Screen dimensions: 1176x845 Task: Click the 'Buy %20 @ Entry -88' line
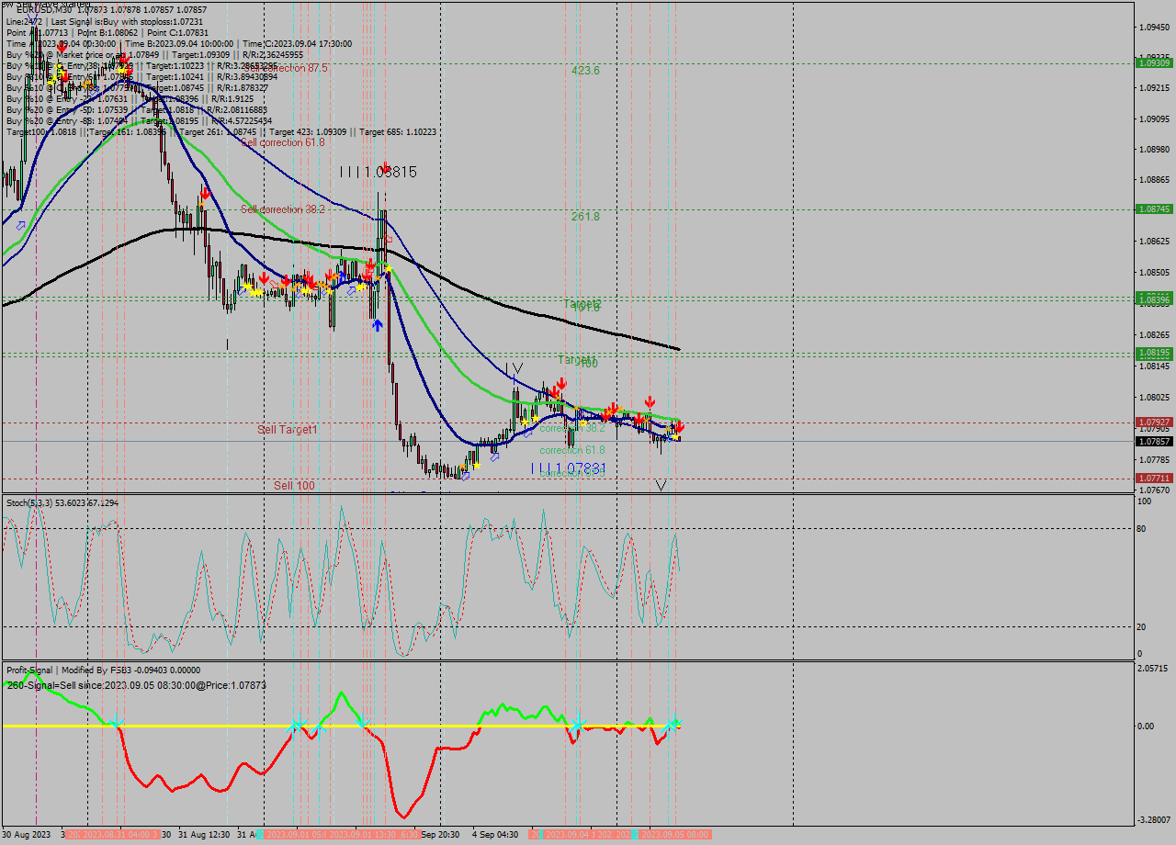[139, 120]
